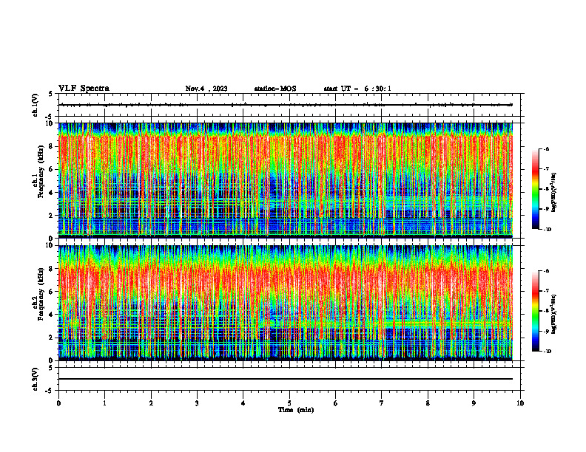The height and width of the screenshot is (452, 586).
Task: Click the "VLF Spectra" plot title
Action: (84, 89)
